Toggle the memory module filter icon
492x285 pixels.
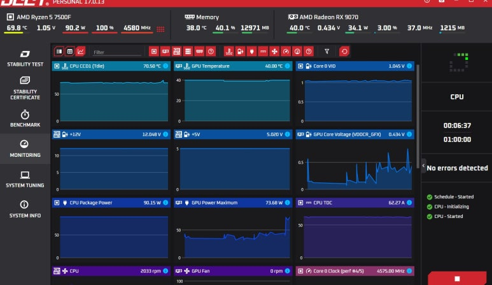[x=199, y=52]
